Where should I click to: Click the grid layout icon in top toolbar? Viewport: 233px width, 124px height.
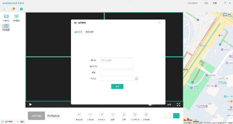(22, 9)
